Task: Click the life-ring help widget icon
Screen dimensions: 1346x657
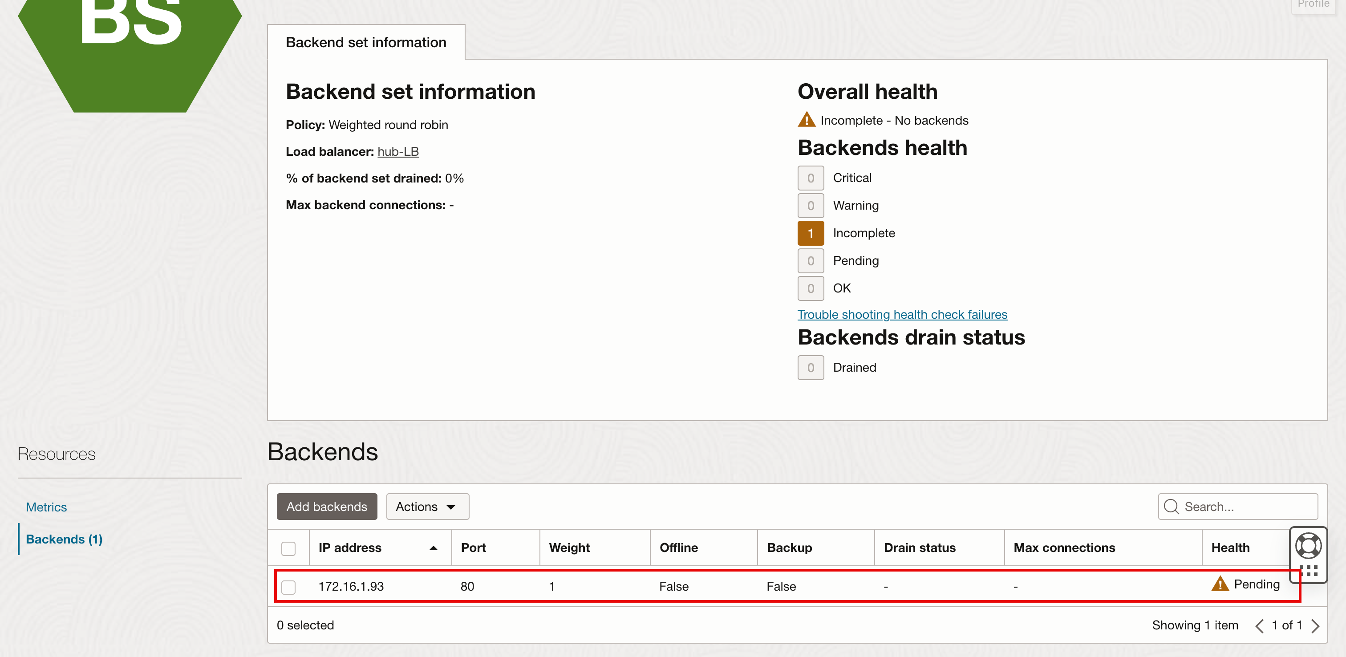Action: [1308, 546]
